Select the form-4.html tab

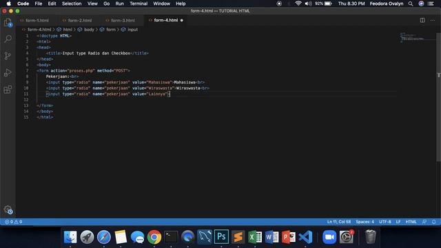click(165, 20)
